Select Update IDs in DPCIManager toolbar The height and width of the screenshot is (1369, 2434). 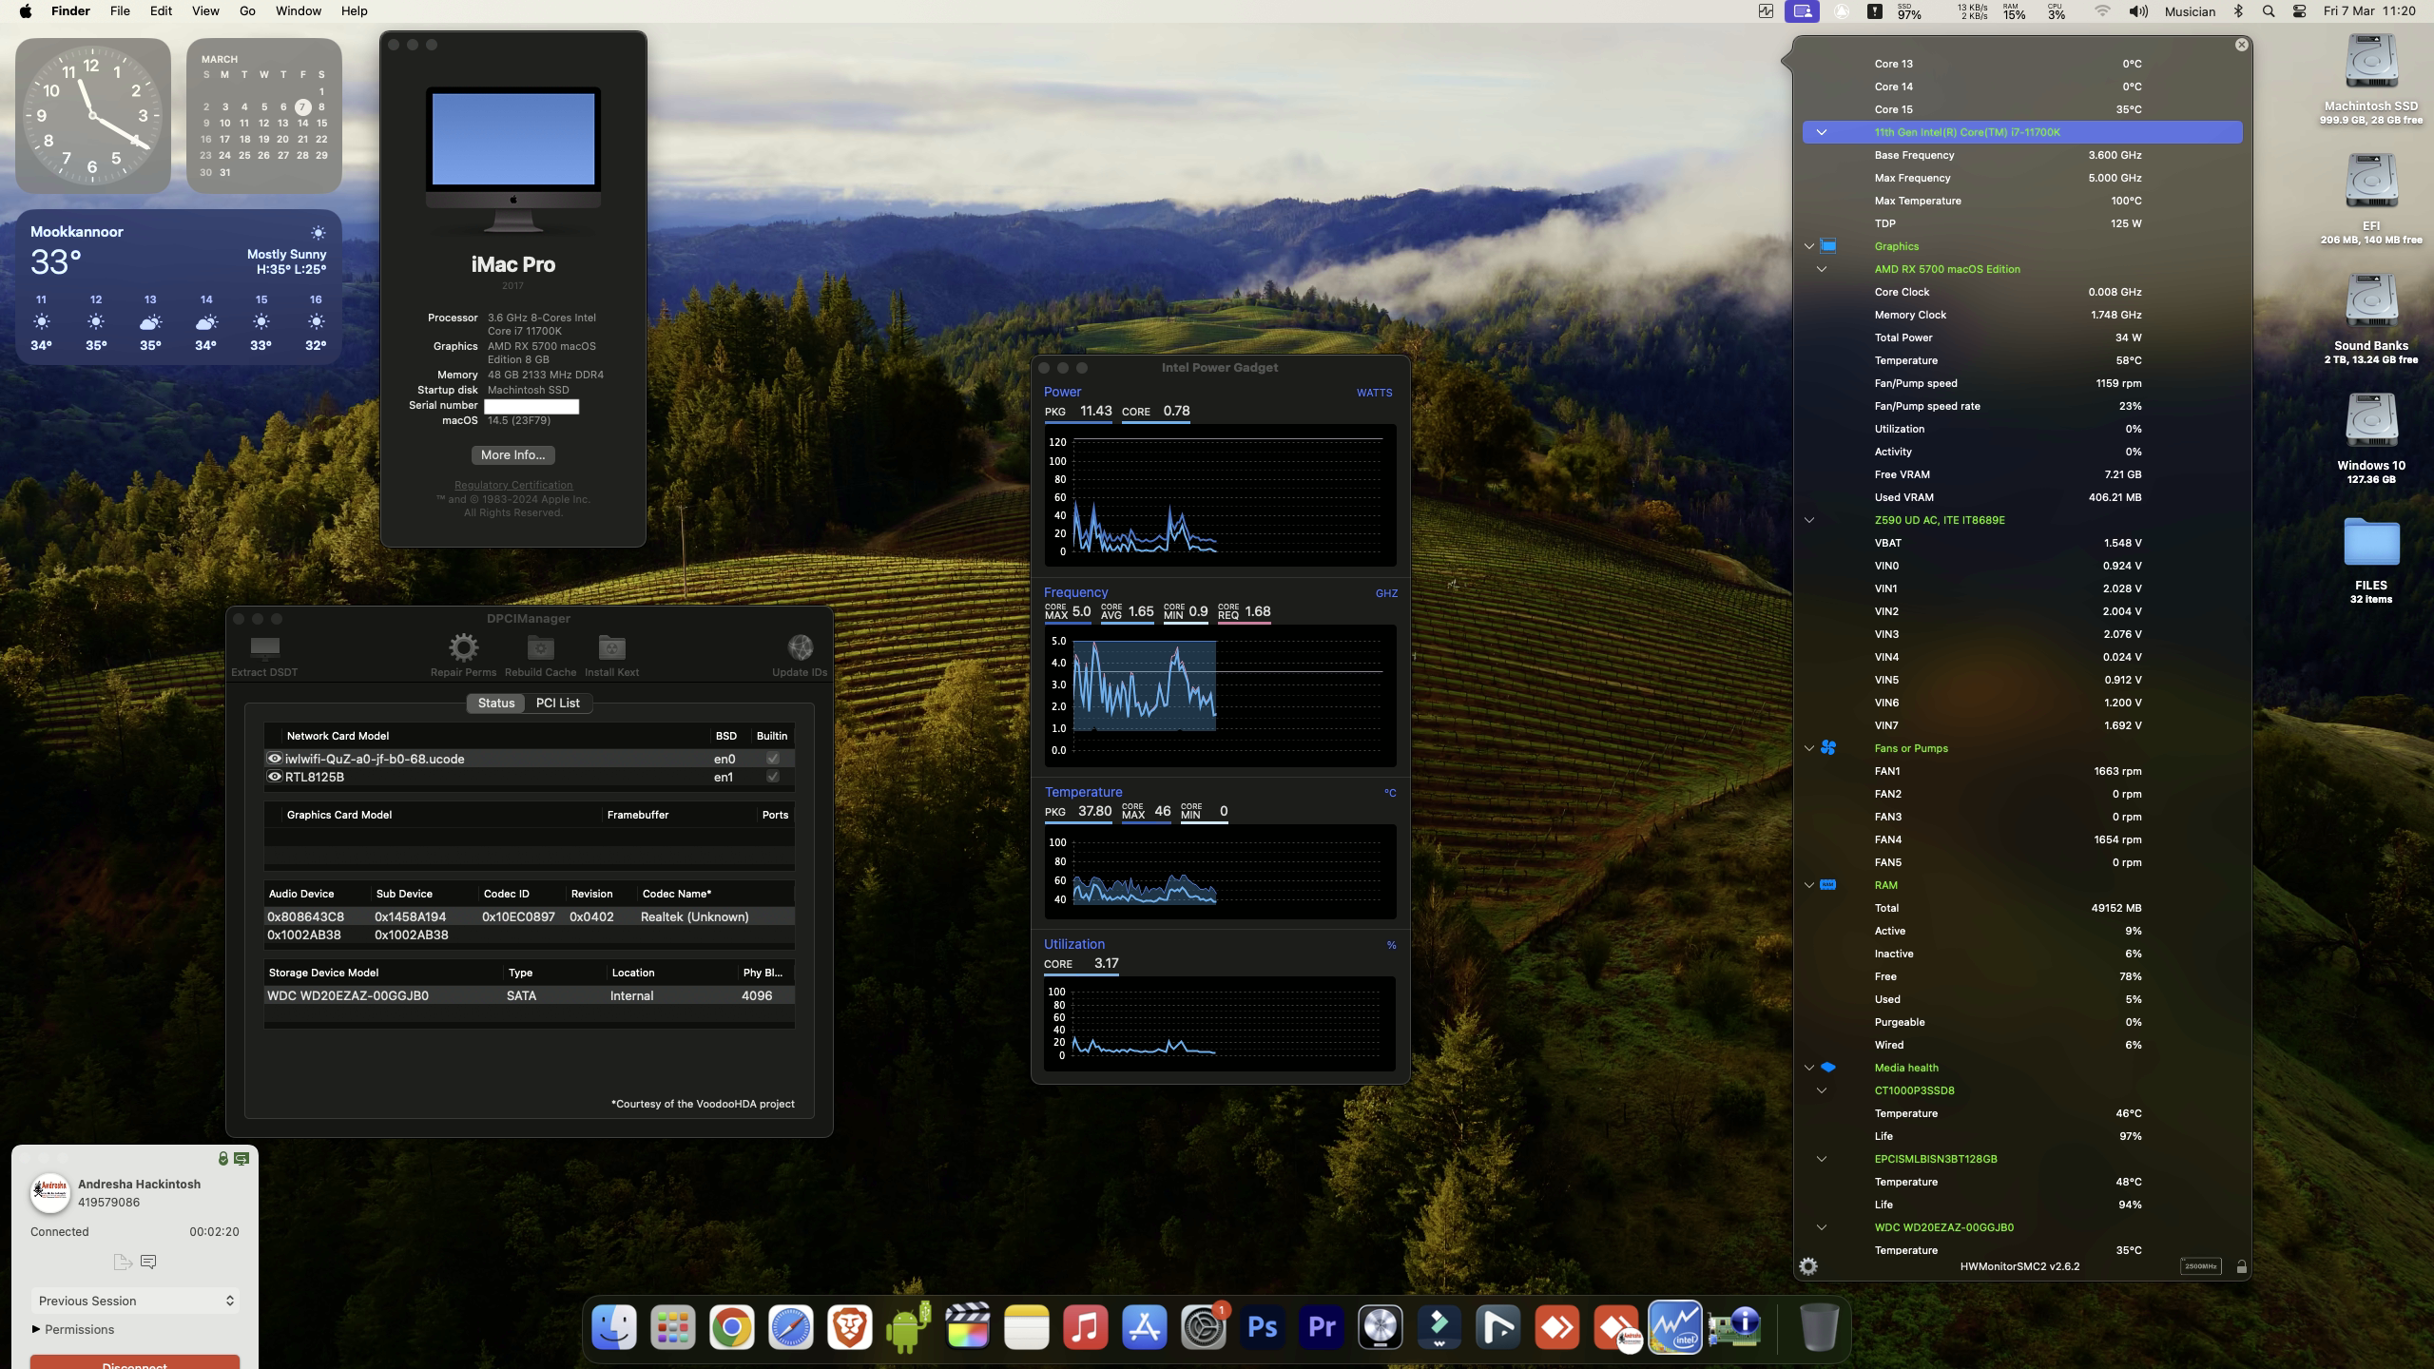click(x=799, y=647)
